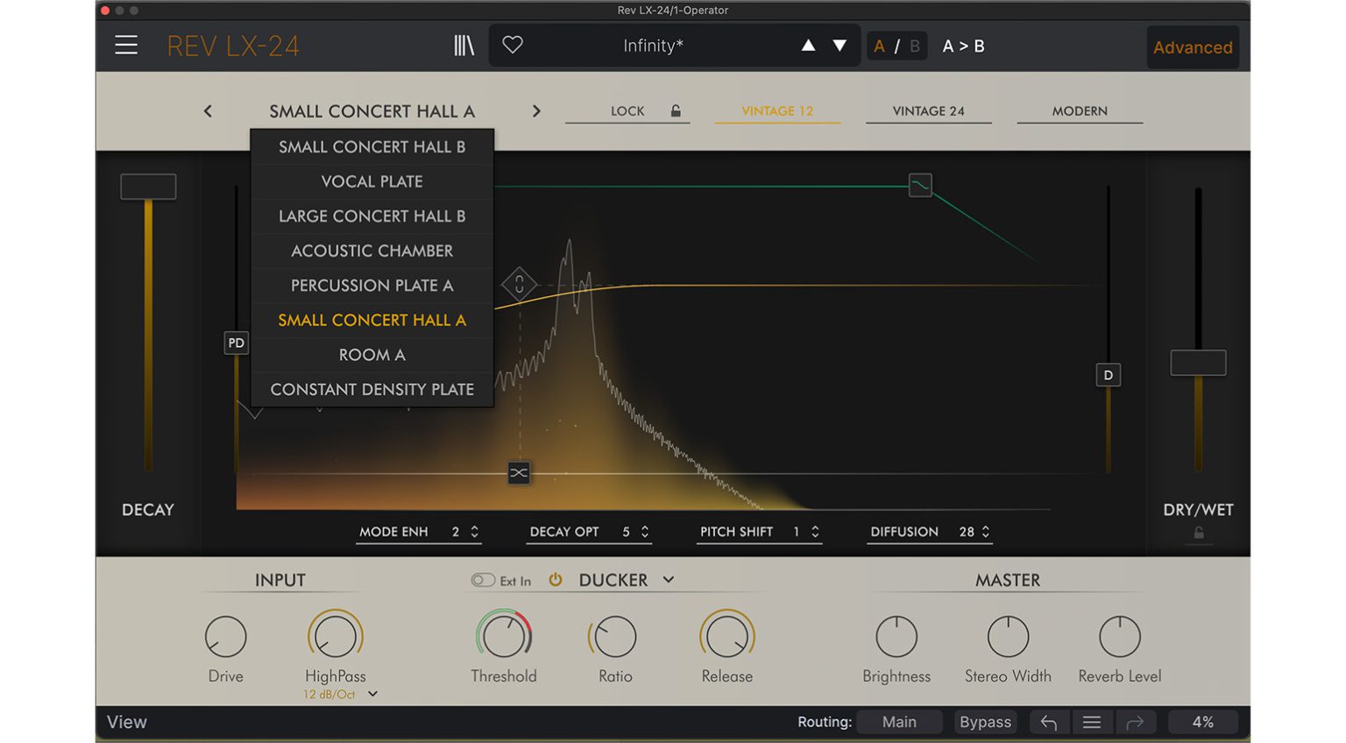The image size is (1346, 743).
Task: Open the HighPass 12 dB/Oct slope dropdown
Action: 372,694
